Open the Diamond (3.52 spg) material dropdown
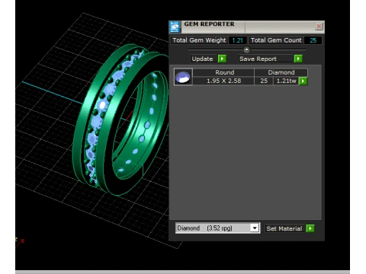The height and width of the screenshot is (274, 366). coord(255,228)
